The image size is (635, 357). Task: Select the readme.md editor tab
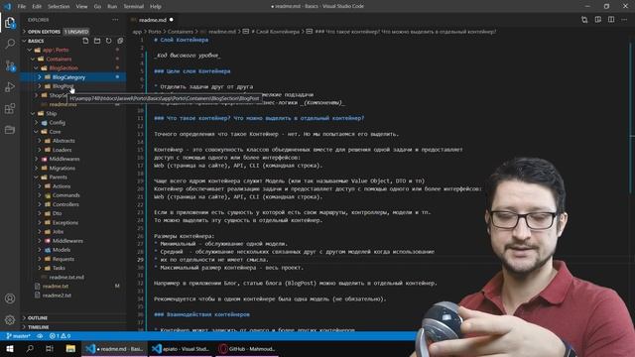[x=152, y=20]
